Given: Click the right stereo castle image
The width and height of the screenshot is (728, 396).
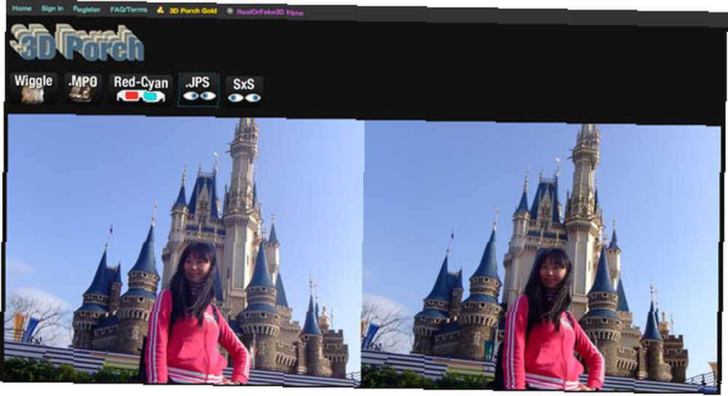Looking at the screenshot, I should [x=540, y=256].
